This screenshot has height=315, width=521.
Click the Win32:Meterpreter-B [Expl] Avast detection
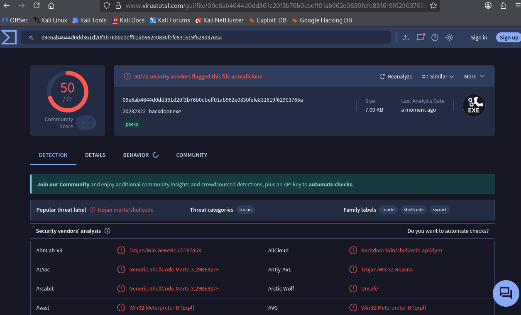161,308
